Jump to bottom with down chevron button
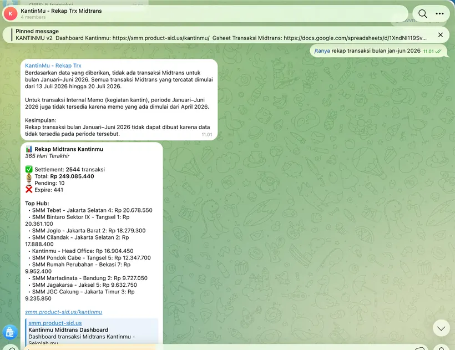This screenshot has height=350, width=455. click(x=441, y=328)
